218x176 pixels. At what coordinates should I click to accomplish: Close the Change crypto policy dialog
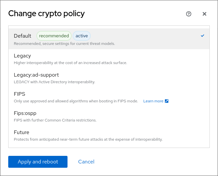204,14
